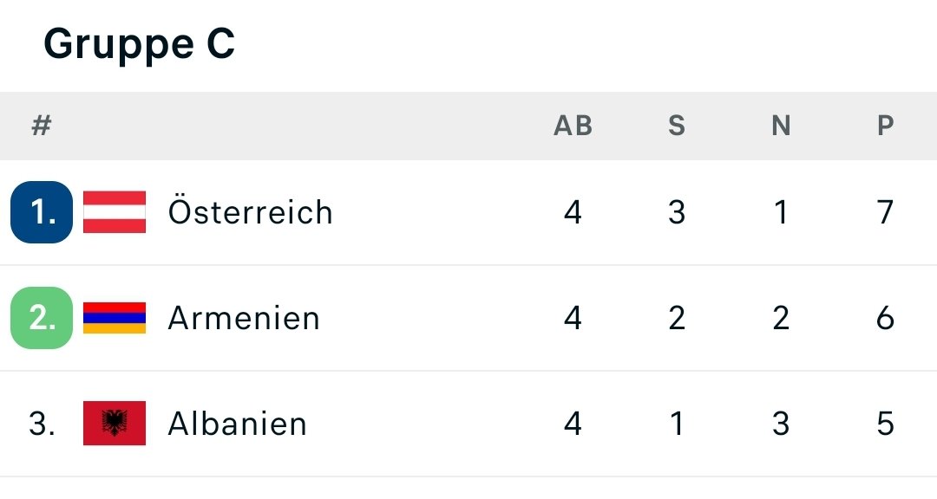
Task: Sort by the S column header
Action: point(677,126)
